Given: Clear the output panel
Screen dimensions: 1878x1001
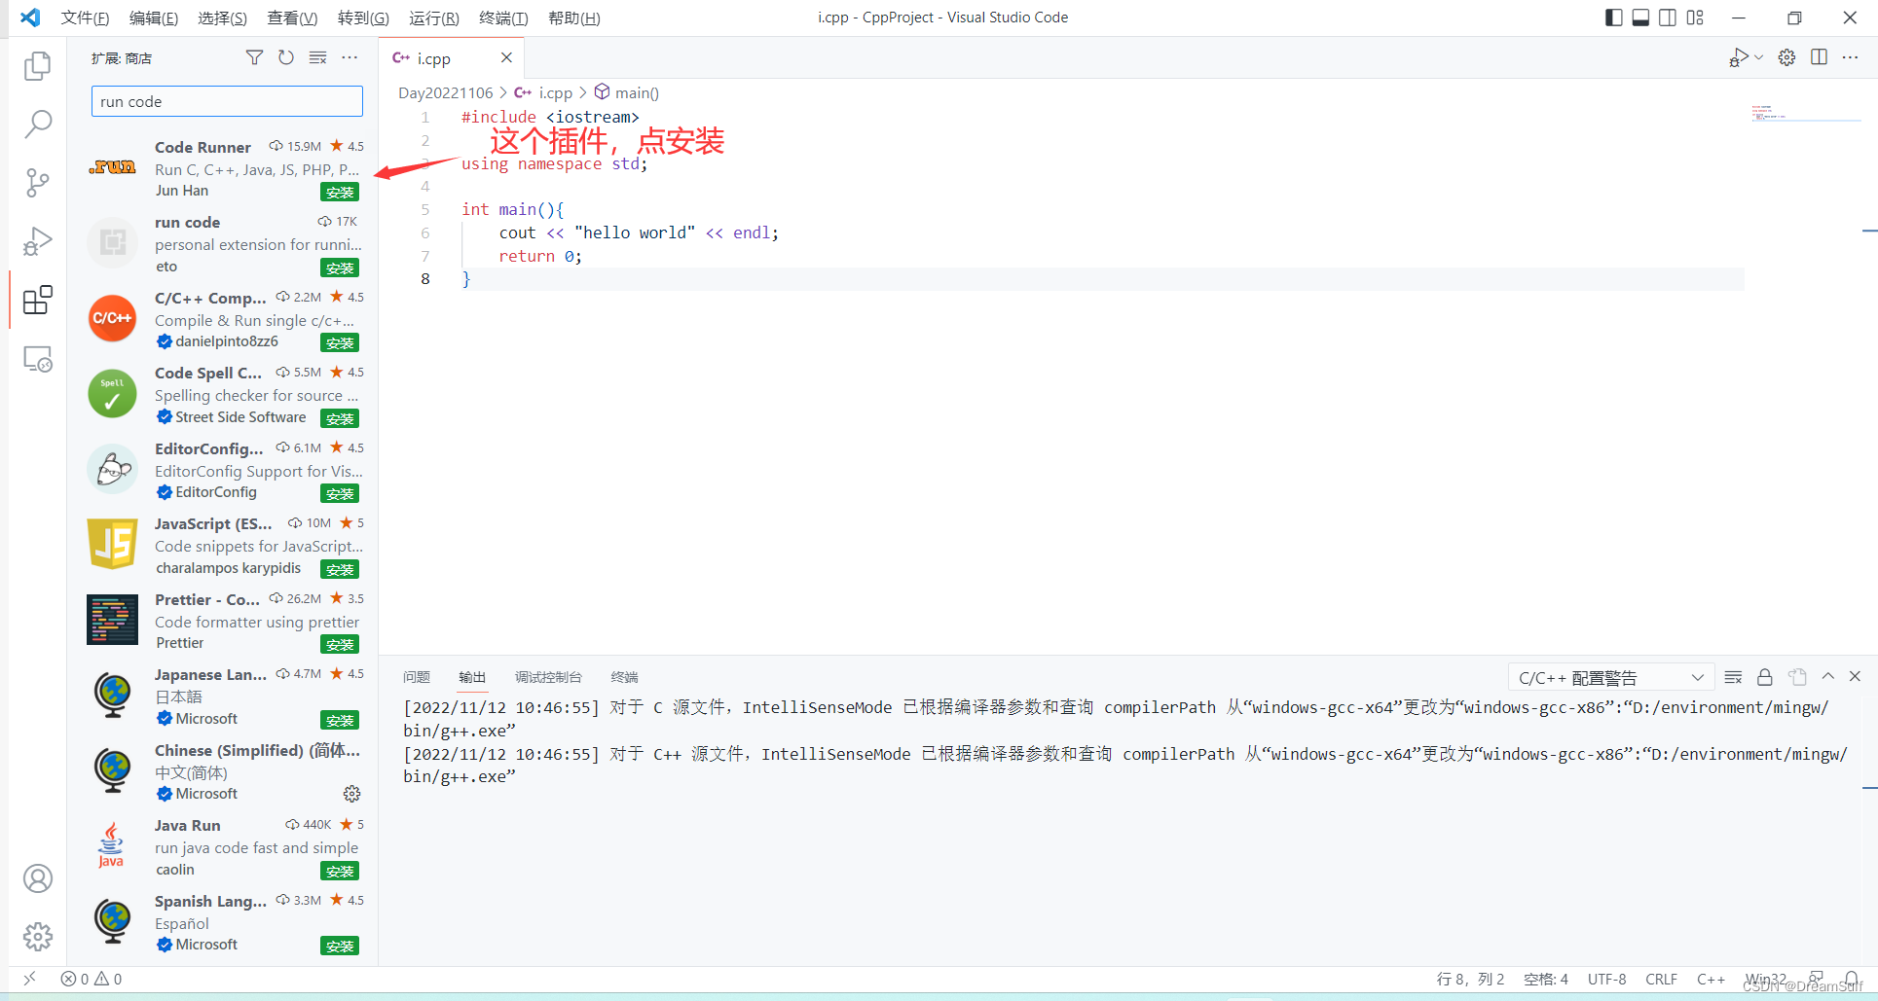Looking at the screenshot, I should pos(1733,677).
